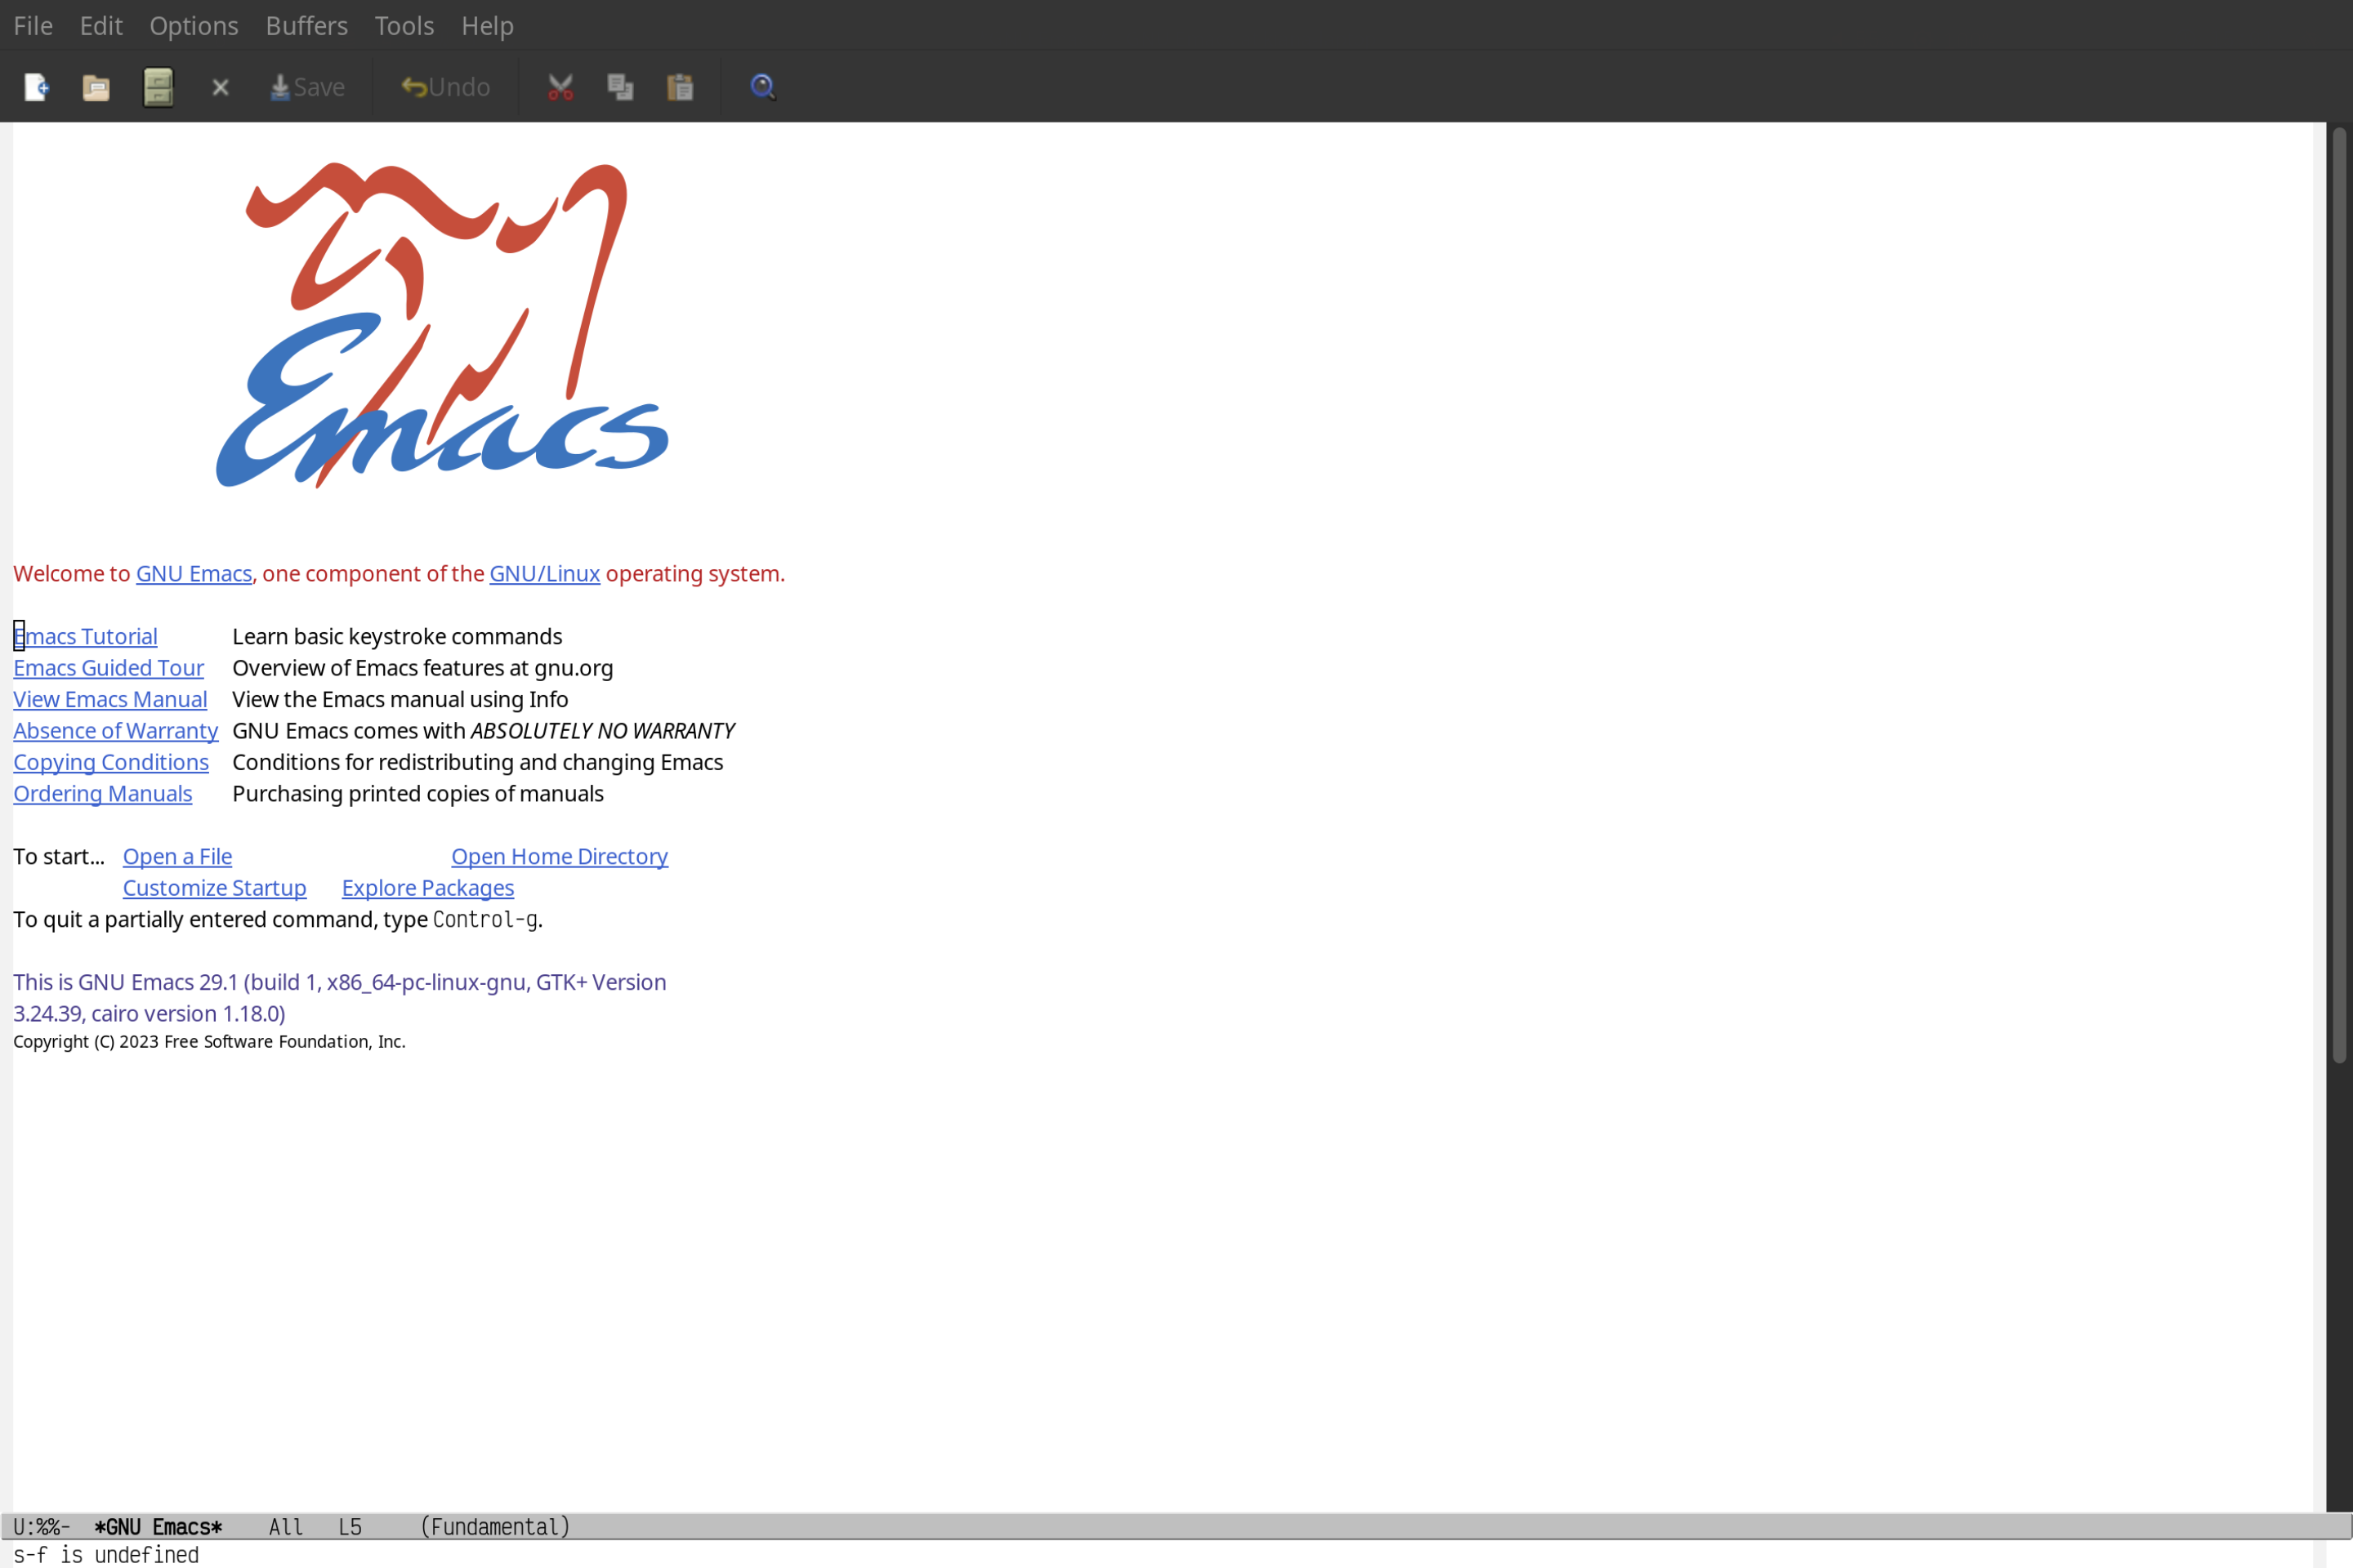
Task: Click the New File icon in toolbar
Action: click(x=37, y=86)
